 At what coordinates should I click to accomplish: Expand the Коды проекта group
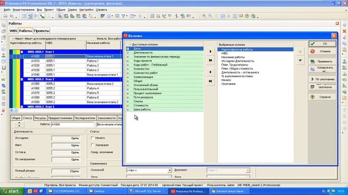click(x=128, y=61)
